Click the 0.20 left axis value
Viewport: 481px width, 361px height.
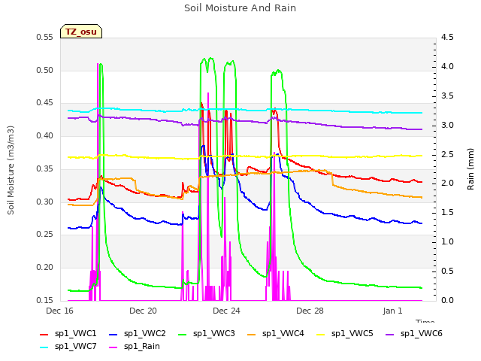(x=45, y=268)
